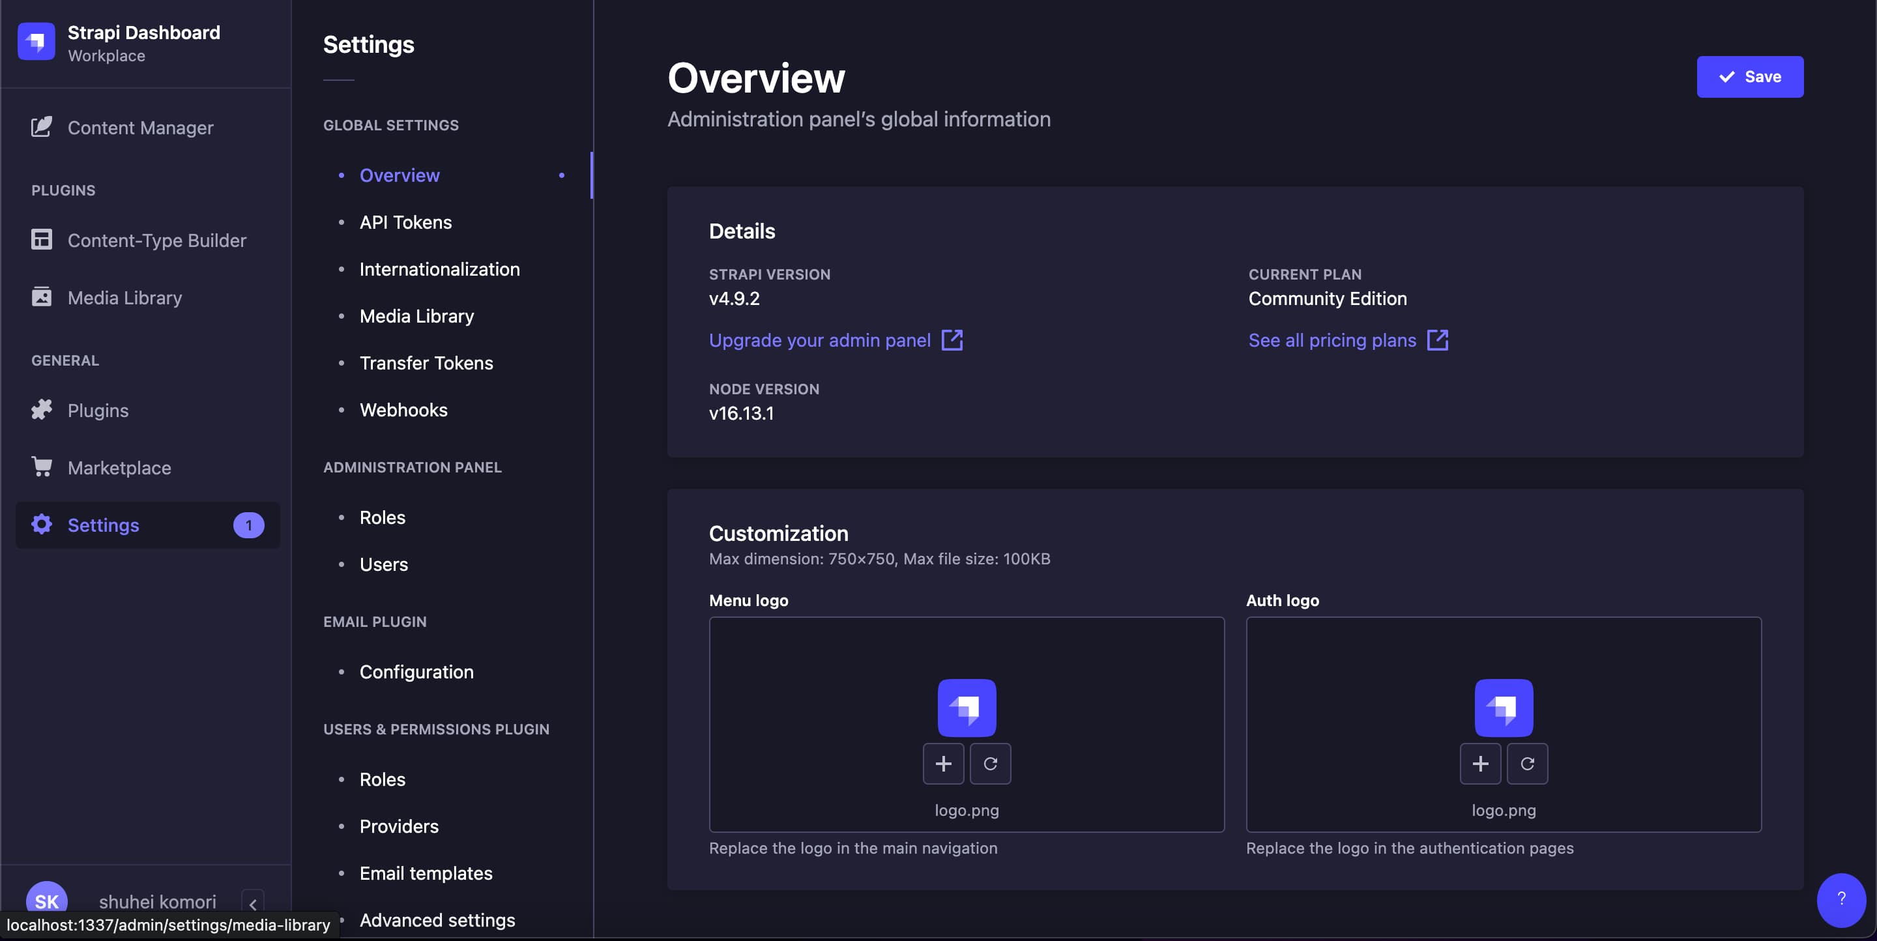Click the logo.png filename under Auth logo
1877x941 pixels.
coord(1503,810)
